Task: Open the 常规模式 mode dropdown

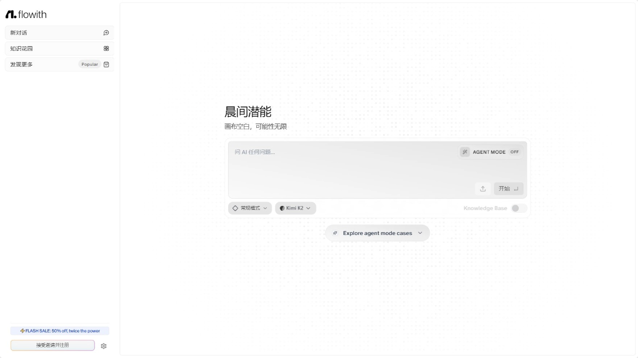Action: tap(250, 208)
